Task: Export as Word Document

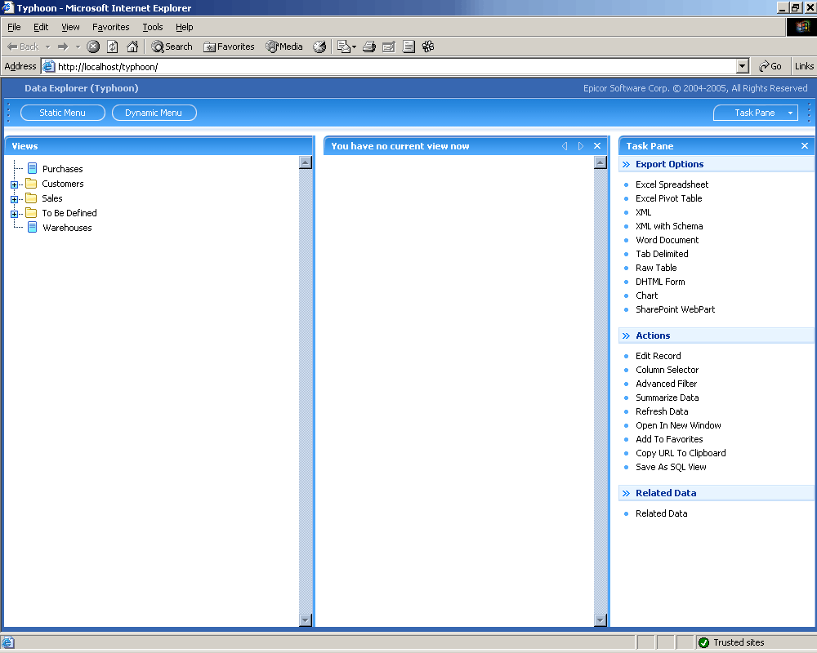Action: coord(667,240)
